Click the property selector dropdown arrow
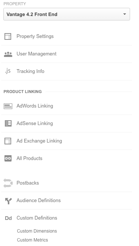This screenshot has height=246, width=139. (124, 14)
